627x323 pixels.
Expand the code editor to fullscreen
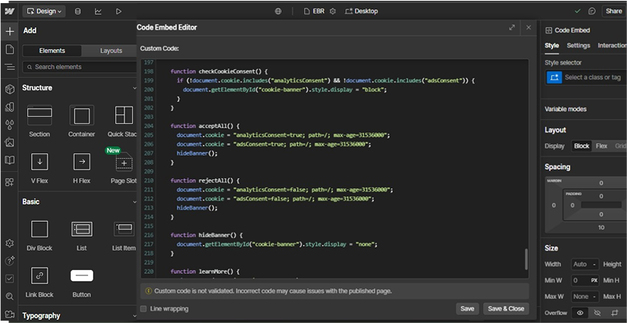click(512, 27)
